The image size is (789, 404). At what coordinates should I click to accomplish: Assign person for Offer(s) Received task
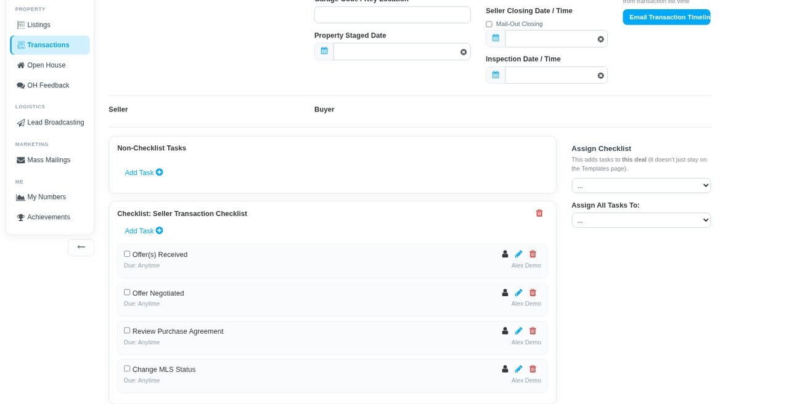click(x=505, y=254)
